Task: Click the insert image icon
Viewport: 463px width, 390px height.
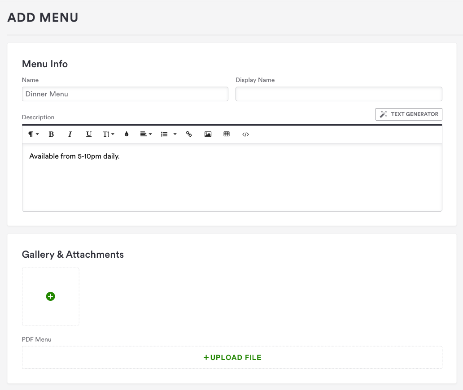Action: (x=208, y=134)
